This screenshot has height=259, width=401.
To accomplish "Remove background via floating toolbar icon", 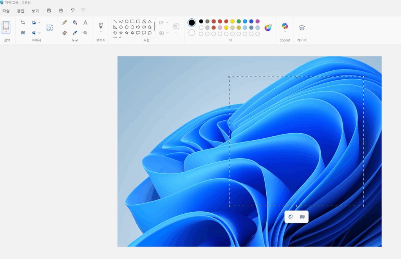I will point(302,217).
